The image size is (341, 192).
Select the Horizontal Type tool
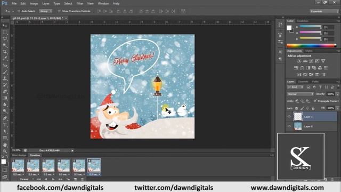5,124
